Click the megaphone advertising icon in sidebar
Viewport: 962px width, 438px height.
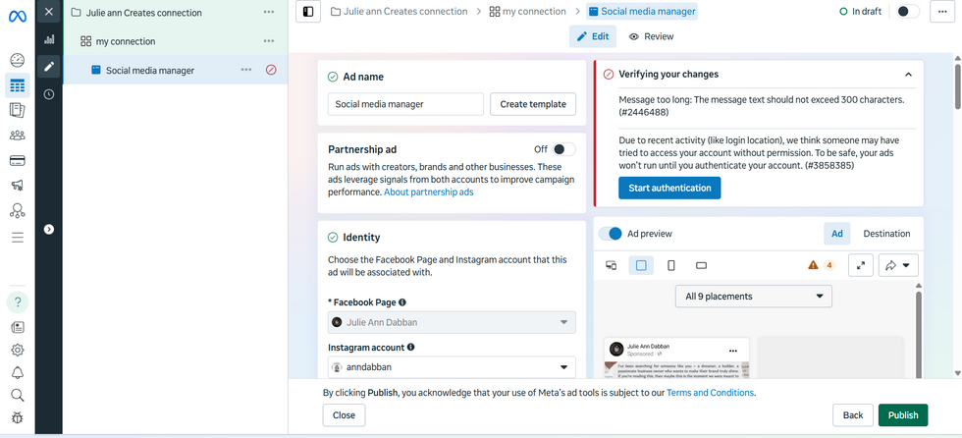17,186
